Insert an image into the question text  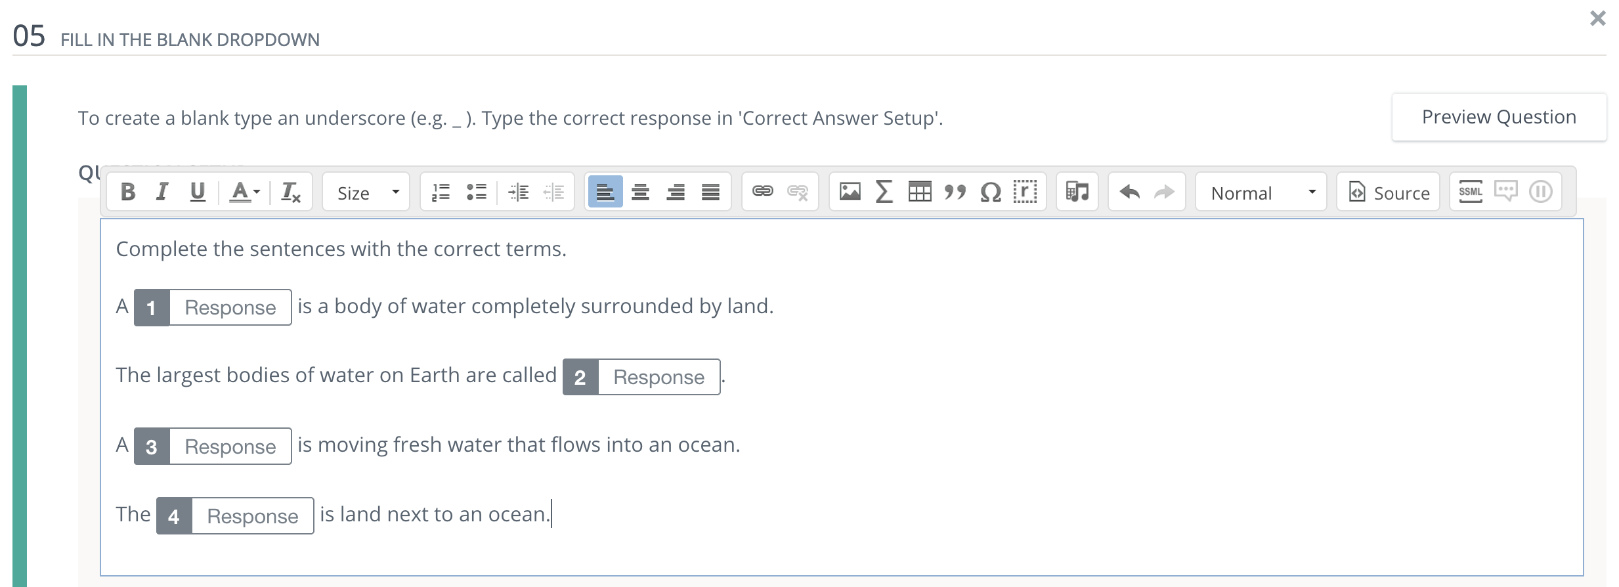point(849,192)
